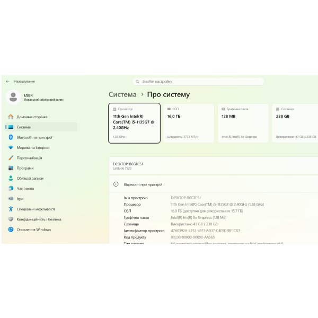Click device ID 47A0392A-4753-4FF1 value
The width and height of the screenshot is (318, 318).
206,231
